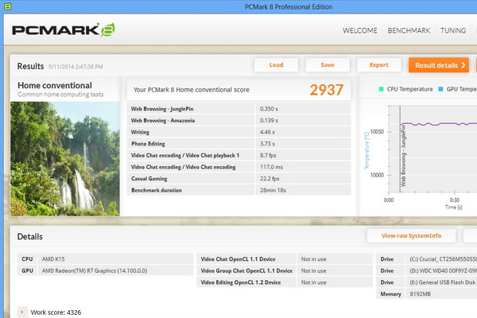
Task: Select the Writing test row
Action: [238, 132]
